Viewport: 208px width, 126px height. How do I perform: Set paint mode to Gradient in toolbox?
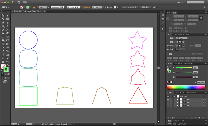pos(5,75)
